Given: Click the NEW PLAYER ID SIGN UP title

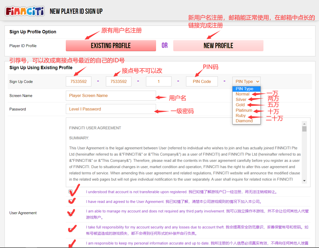Looking at the screenshot, I should 76,11.
